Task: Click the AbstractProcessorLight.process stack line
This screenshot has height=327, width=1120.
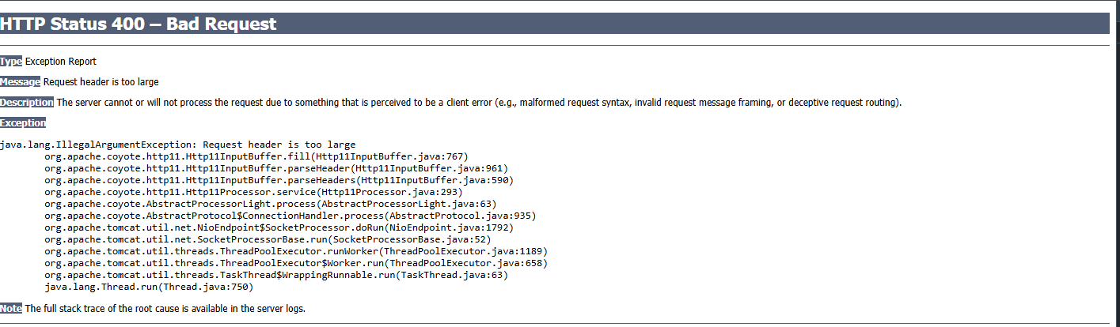Action: (x=271, y=204)
